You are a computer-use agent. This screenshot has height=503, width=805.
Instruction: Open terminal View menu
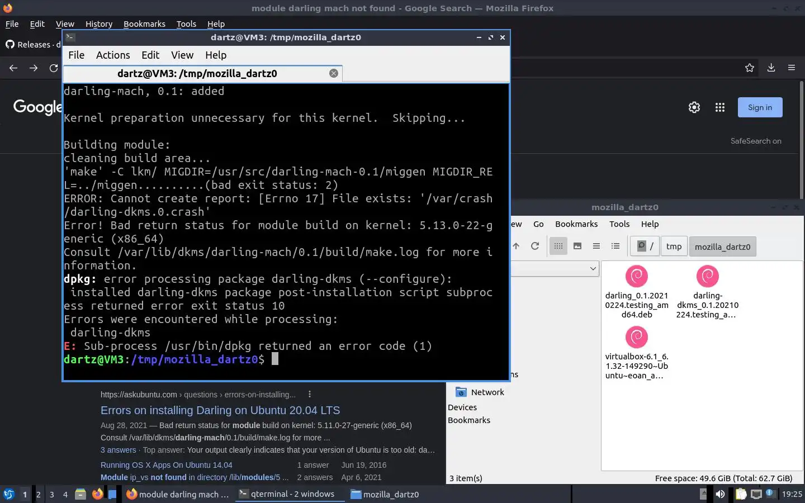[182, 55]
